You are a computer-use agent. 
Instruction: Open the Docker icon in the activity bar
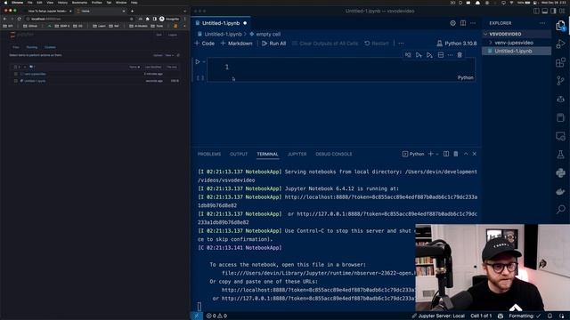(x=560, y=191)
